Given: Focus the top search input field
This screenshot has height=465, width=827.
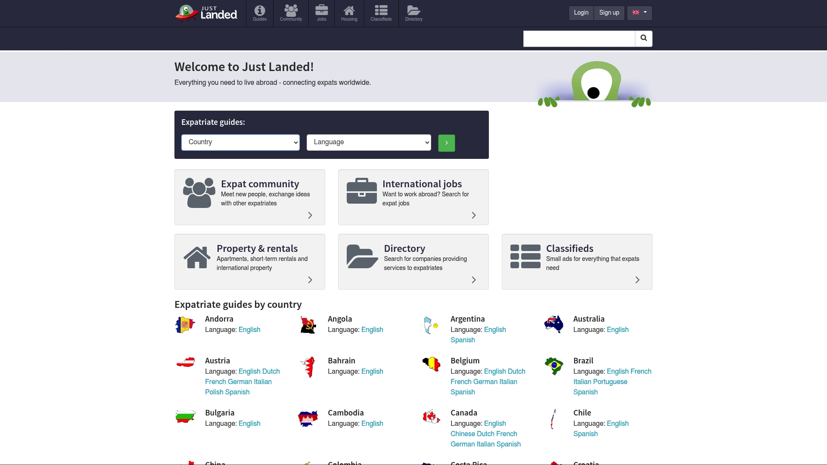Looking at the screenshot, I should [x=579, y=38].
